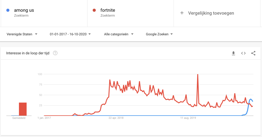Select the fortnite search term
Image resolution: width=262 pixels, height=137 pixels.
tap(108, 10)
